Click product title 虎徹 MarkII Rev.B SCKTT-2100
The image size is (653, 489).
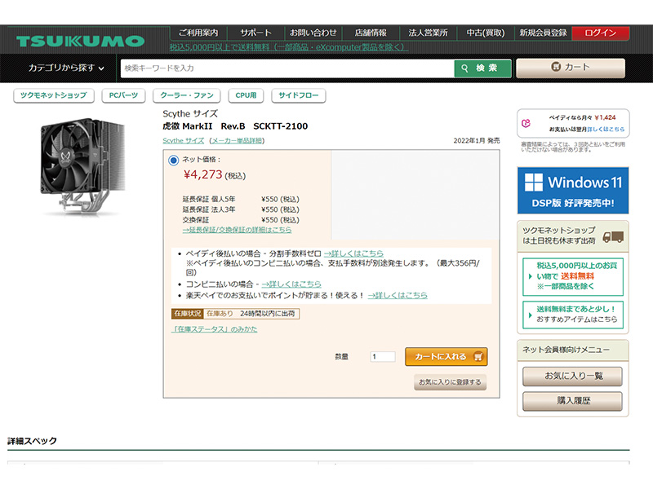235,126
